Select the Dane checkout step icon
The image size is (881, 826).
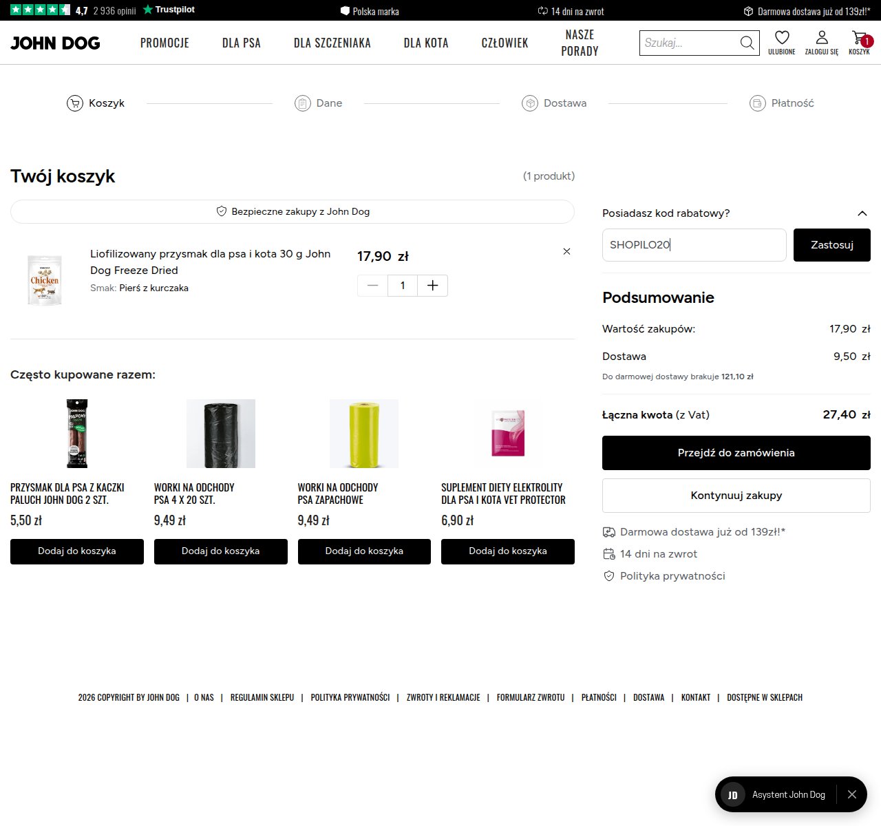pos(302,103)
